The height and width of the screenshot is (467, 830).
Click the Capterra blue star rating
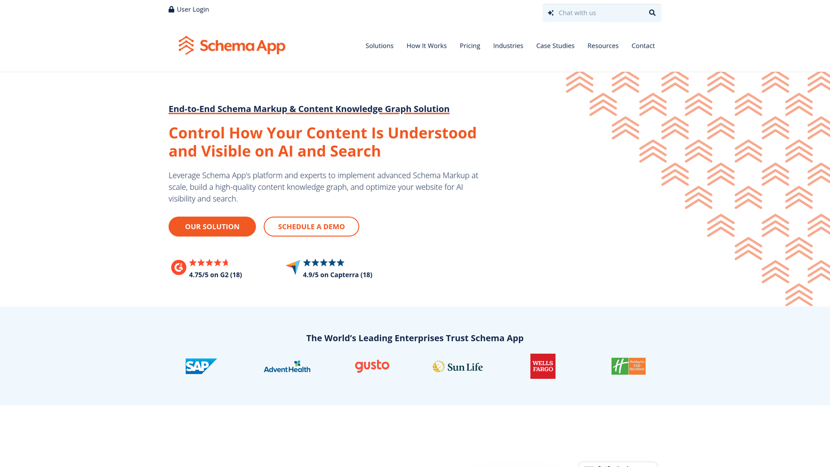(324, 263)
